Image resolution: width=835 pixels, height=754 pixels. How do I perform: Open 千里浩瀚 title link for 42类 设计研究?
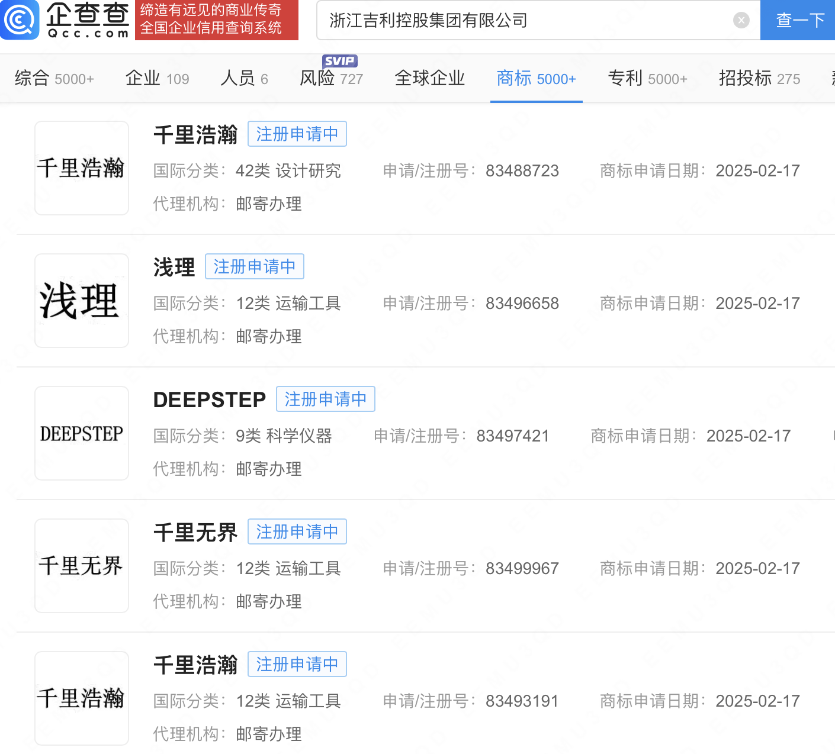pos(195,134)
